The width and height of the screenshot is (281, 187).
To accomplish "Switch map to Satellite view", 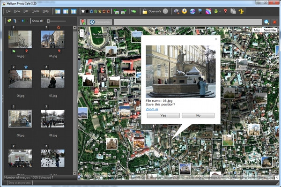I will click(x=270, y=30).
